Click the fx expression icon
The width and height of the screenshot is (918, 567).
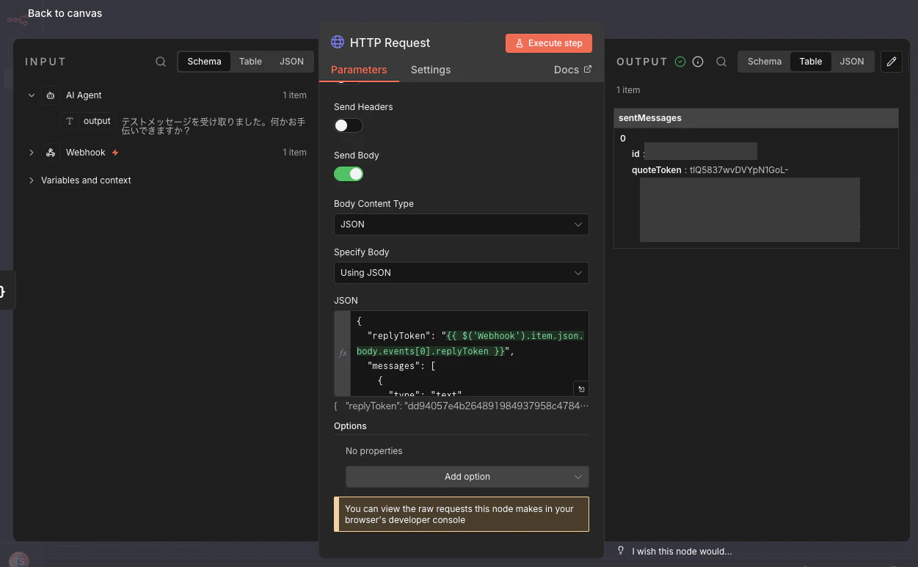click(343, 354)
